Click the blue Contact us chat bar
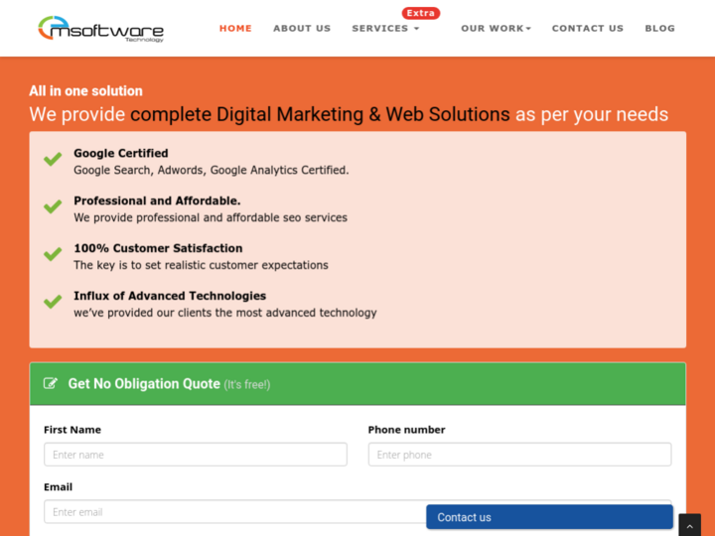The height and width of the screenshot is (536, 715). [x=549, y=517]
